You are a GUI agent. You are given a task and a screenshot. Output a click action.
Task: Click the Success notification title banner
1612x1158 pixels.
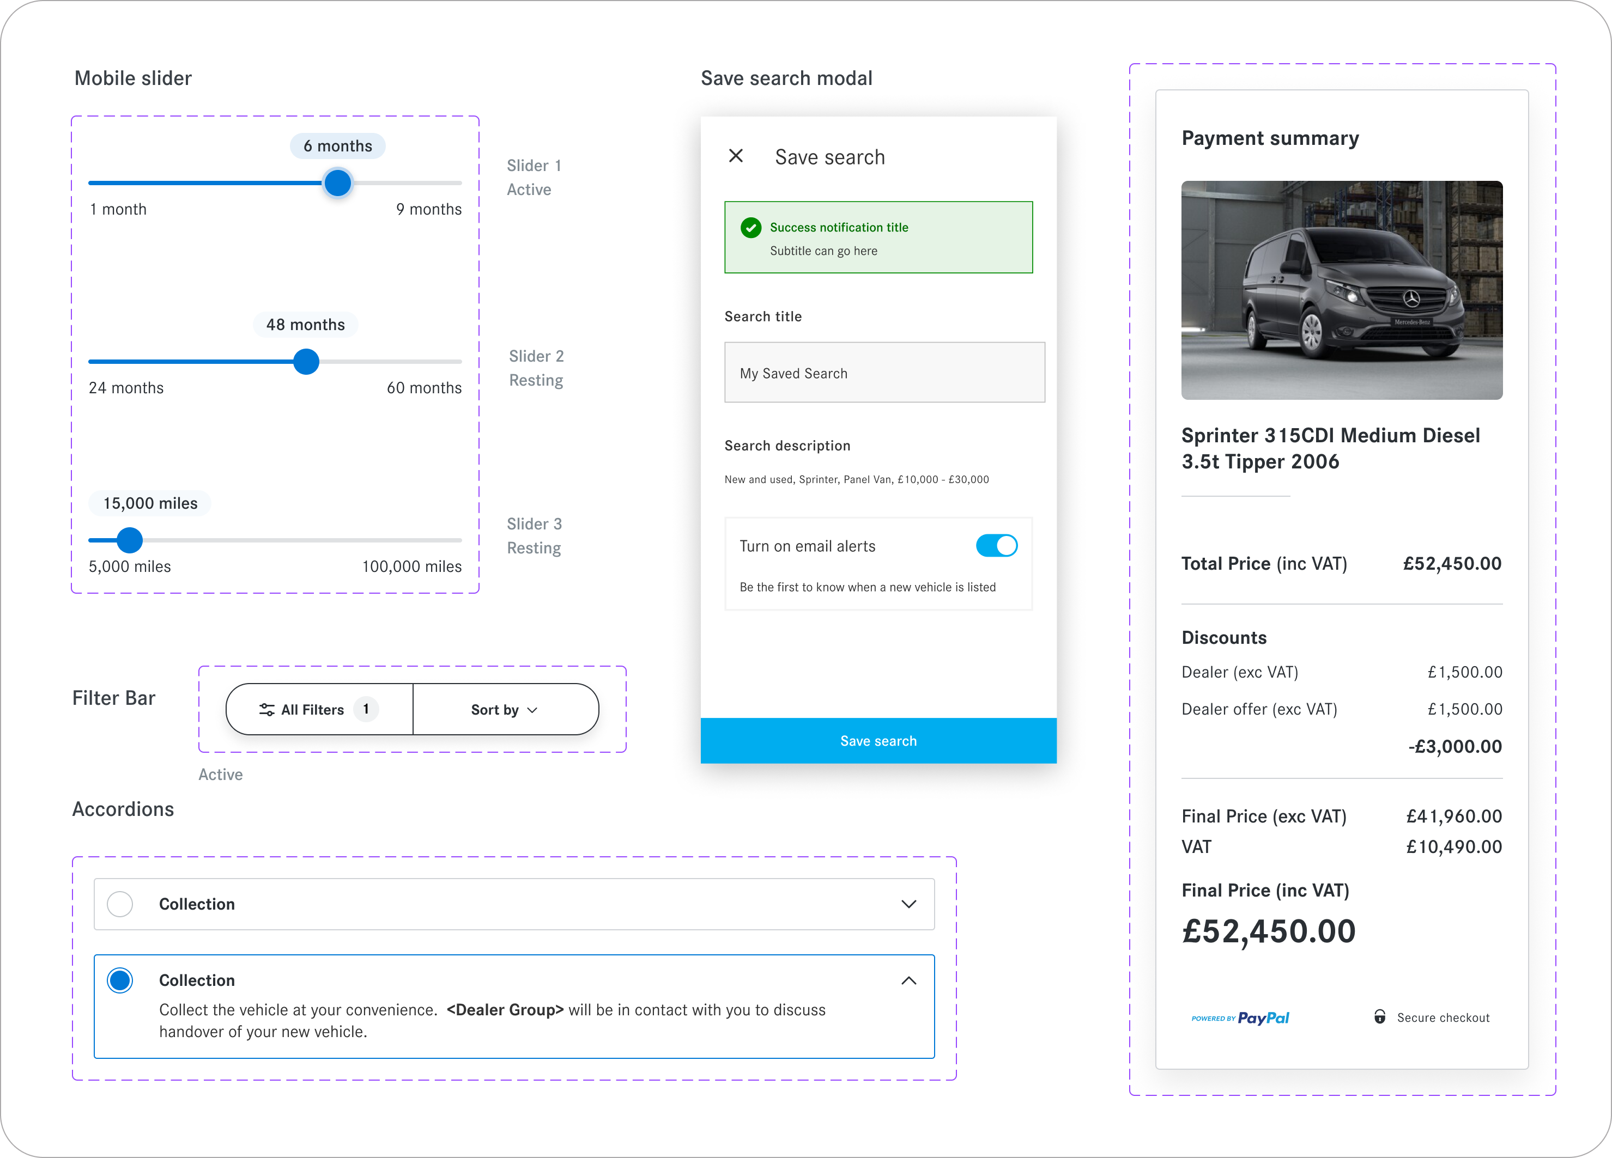pyautogui.click(x=878, y=237)
